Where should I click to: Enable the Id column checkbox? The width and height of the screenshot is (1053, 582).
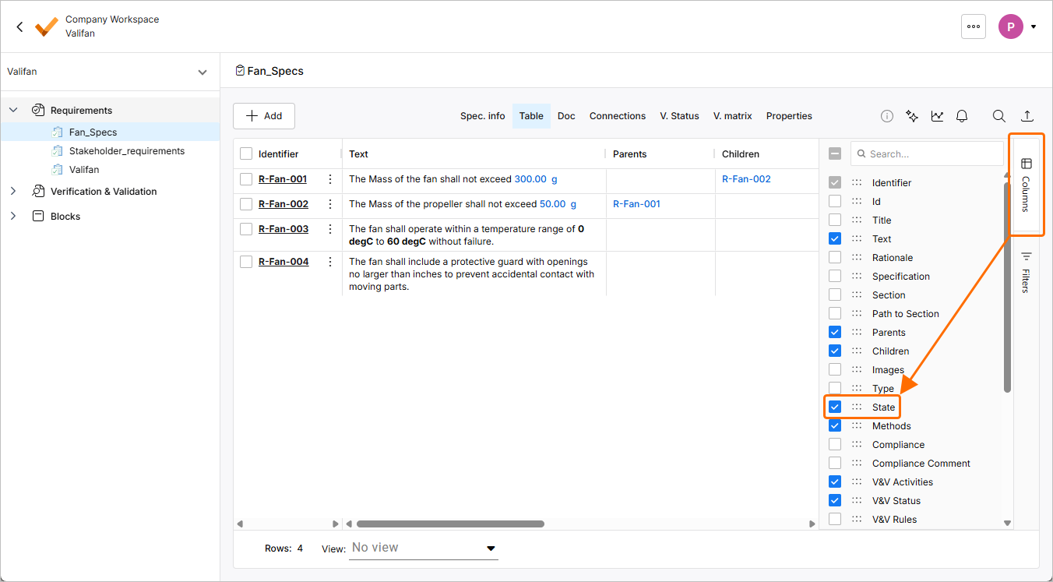pyautogui.click(x=835, y=202)
